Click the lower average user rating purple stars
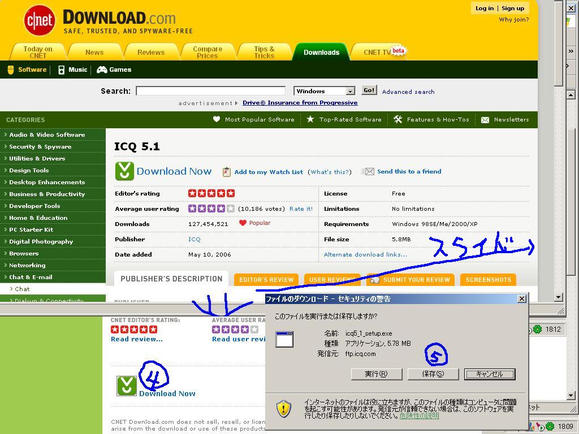 235,329
